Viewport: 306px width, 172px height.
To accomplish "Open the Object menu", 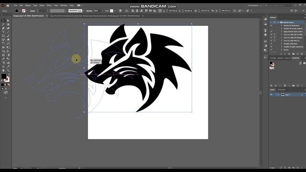I will tap(28, 5).
